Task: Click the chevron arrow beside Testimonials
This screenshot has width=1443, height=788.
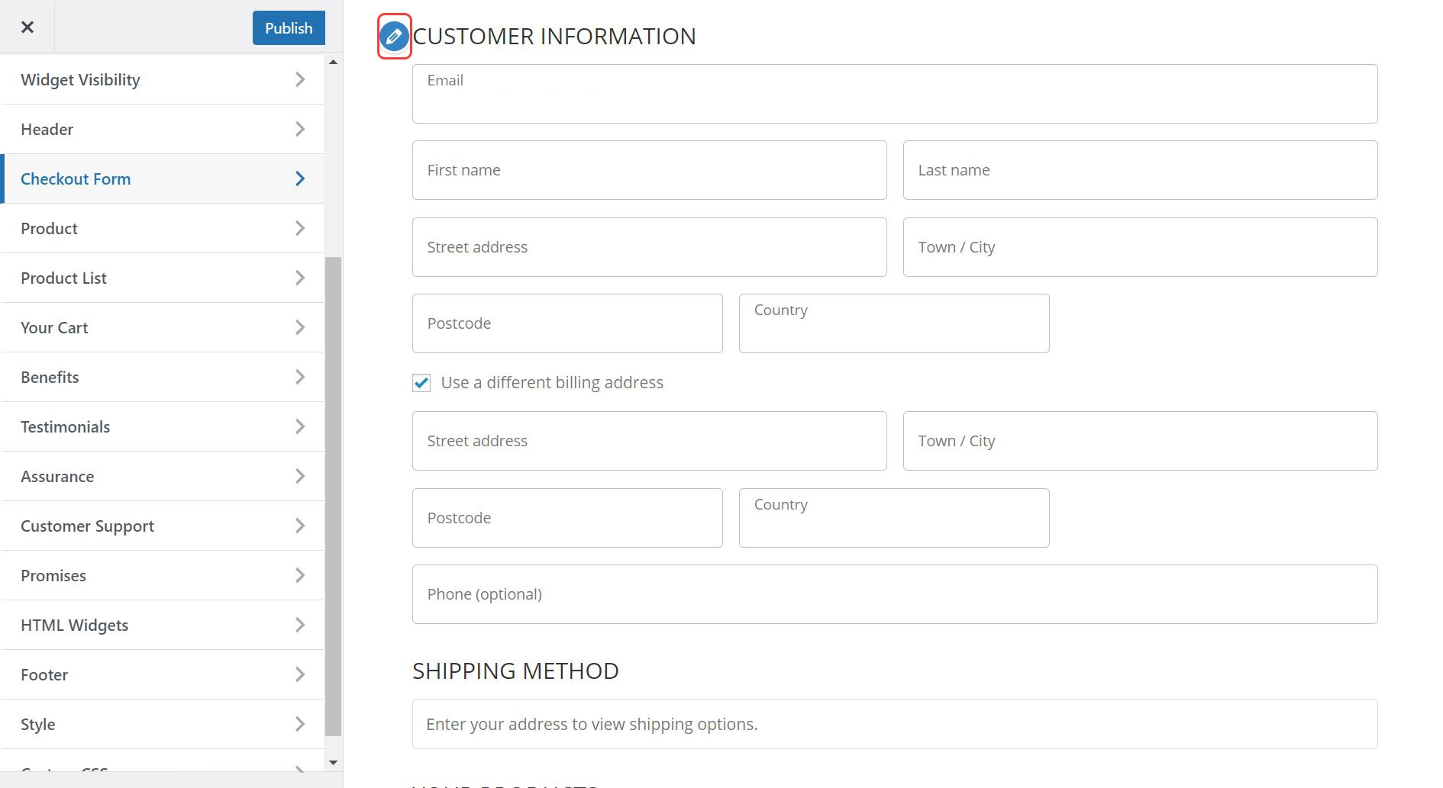Action: point(300,427)
